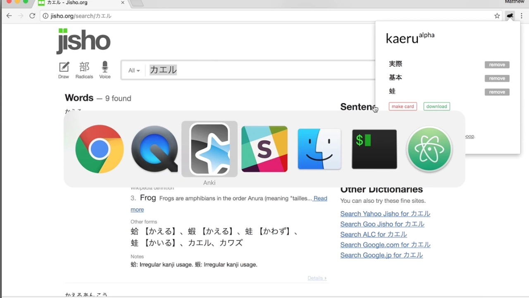This screenshot has width=529, height=298.
Task: Start Voice input search
Action: point(105,70)
